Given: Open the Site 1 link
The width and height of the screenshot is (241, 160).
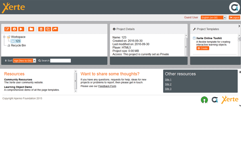Looking at the screenshot, I should click(168, 80).
